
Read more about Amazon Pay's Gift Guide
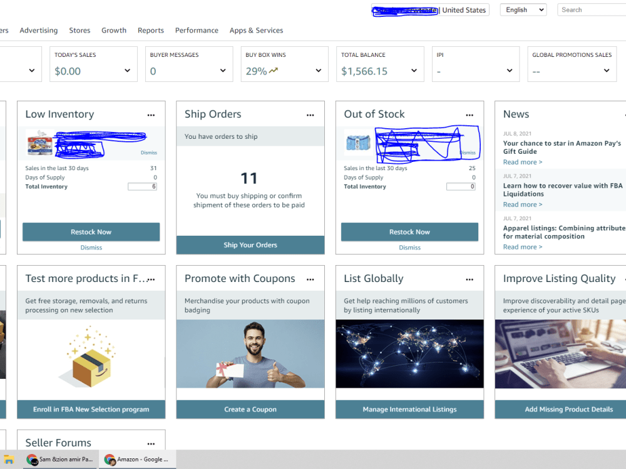coord(523,162)
